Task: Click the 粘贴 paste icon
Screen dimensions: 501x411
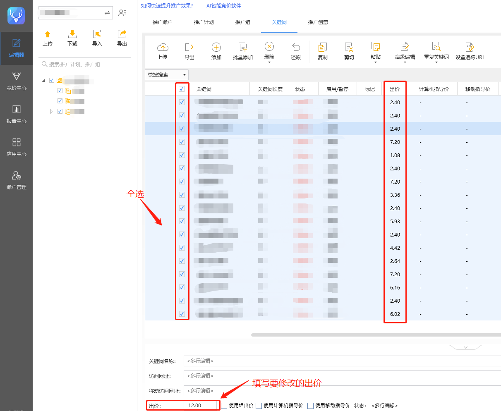Action: click(376, 47)
